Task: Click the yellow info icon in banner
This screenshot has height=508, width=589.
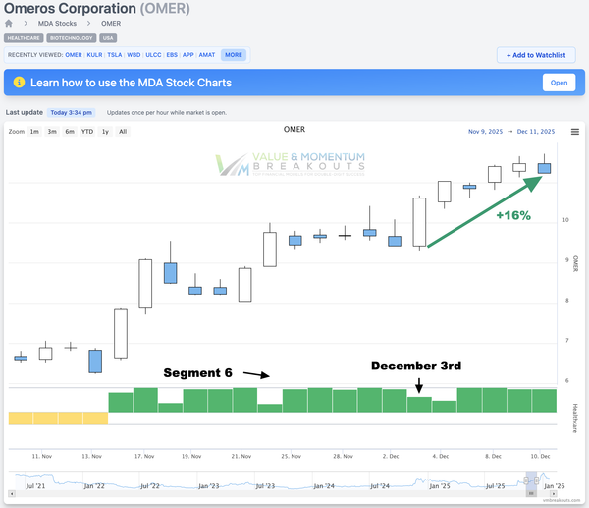Action: [x=19, y=84]
